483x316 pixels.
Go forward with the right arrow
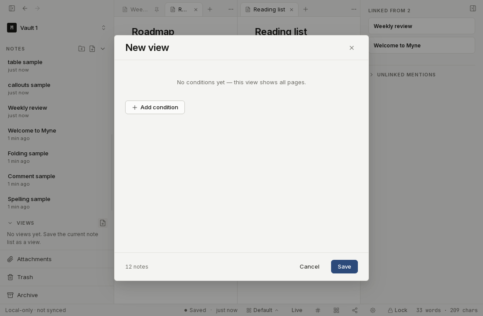click(37, 8)
